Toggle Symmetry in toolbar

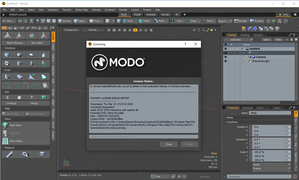(x=177, y=21)
